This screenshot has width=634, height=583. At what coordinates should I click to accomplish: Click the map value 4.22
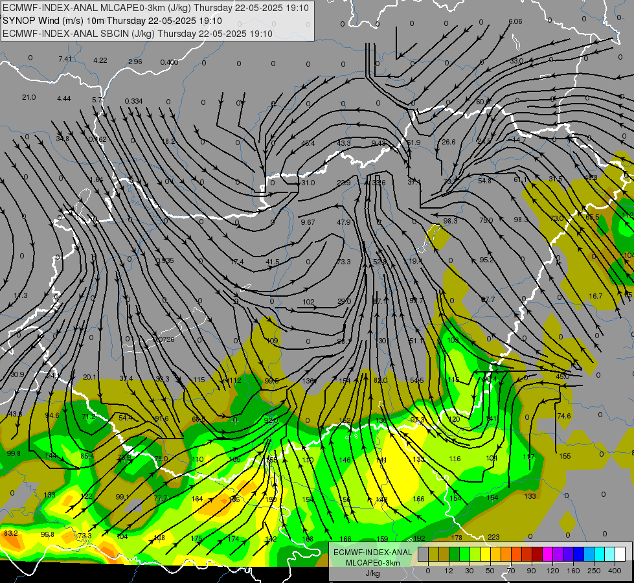100,60
